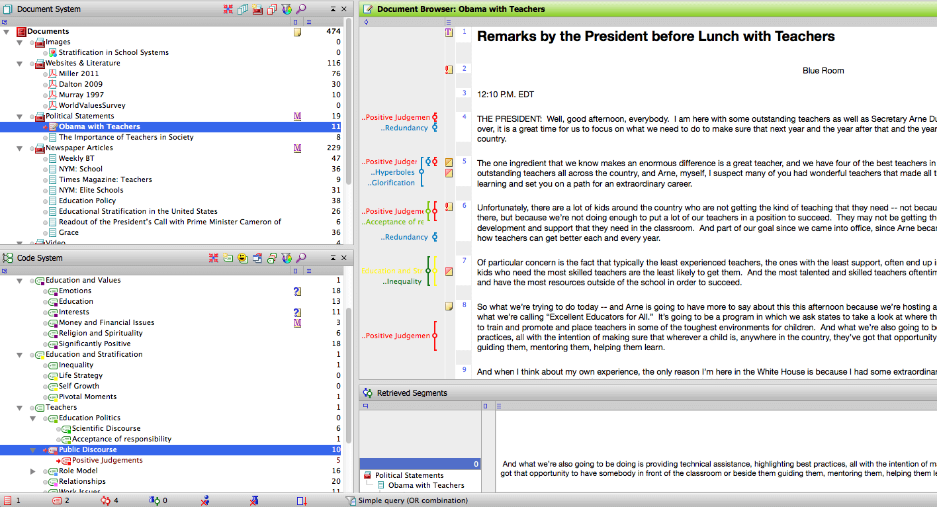Collapse Education and Stratification code

[x=19, y=354]
